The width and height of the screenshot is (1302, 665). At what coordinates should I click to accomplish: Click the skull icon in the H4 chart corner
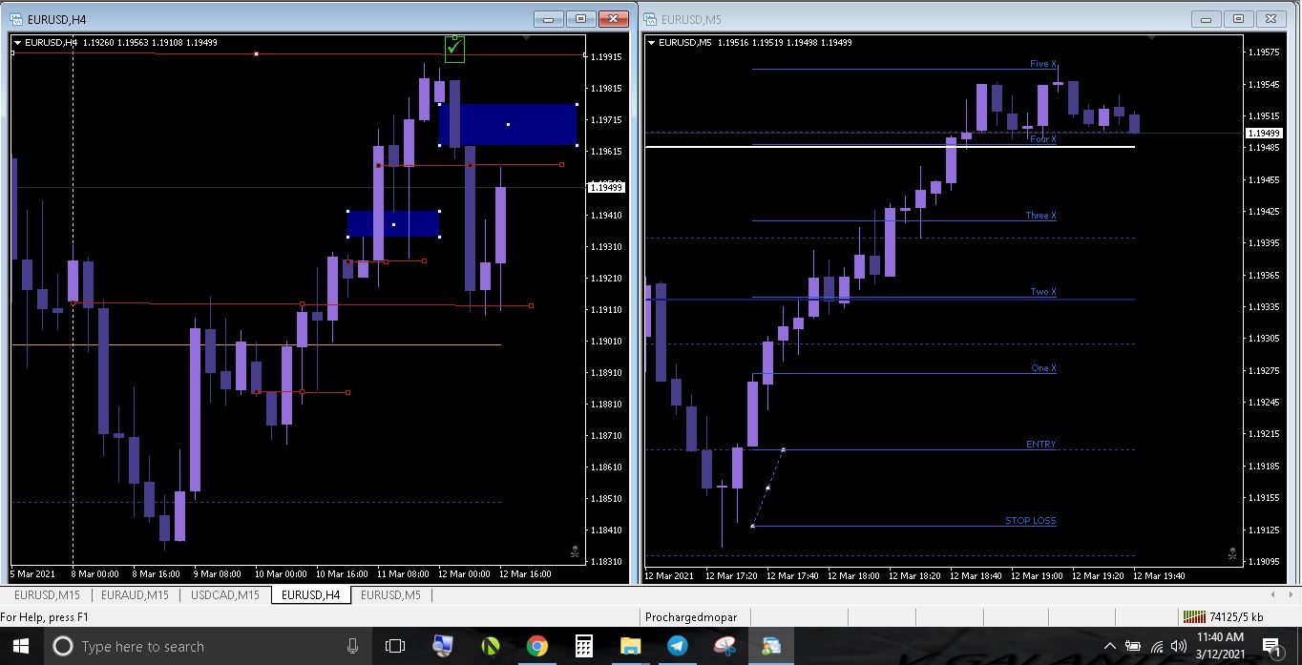575,551
